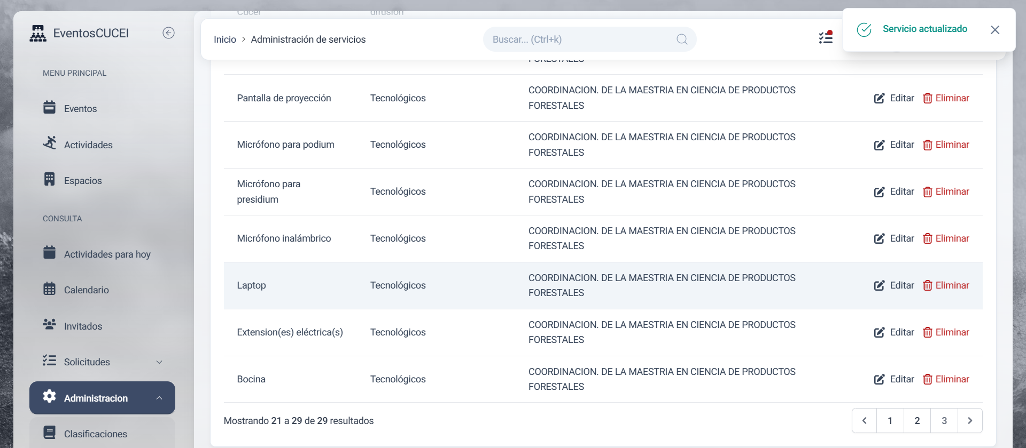
Task: Click the Espacios building icon
Action: coord(49,179)
